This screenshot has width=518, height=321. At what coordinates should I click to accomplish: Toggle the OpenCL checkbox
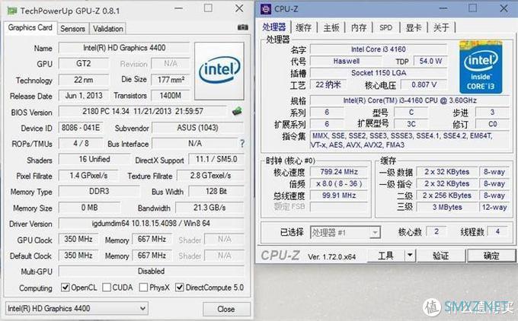[65, 287]
